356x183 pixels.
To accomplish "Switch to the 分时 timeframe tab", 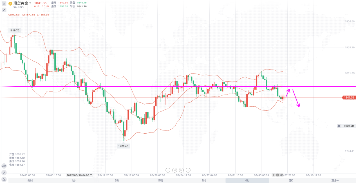I will (30, 180).
